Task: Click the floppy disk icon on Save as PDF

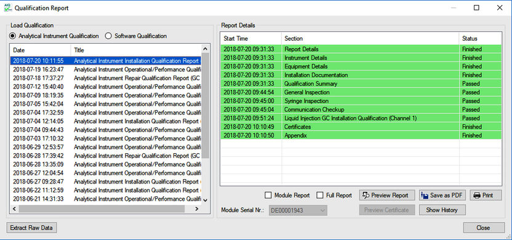Action: click(425, 195)
